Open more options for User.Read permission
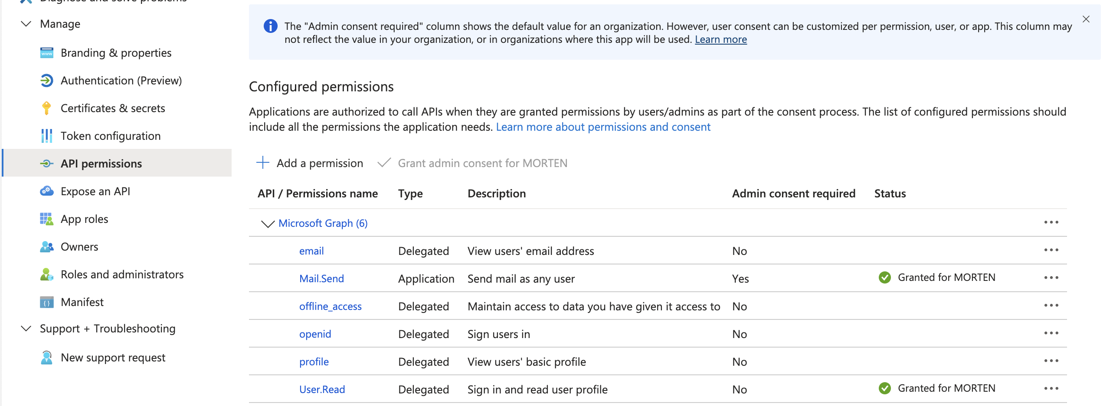Viewport: 1113px width, 406px height. [x=1051, y=389]
